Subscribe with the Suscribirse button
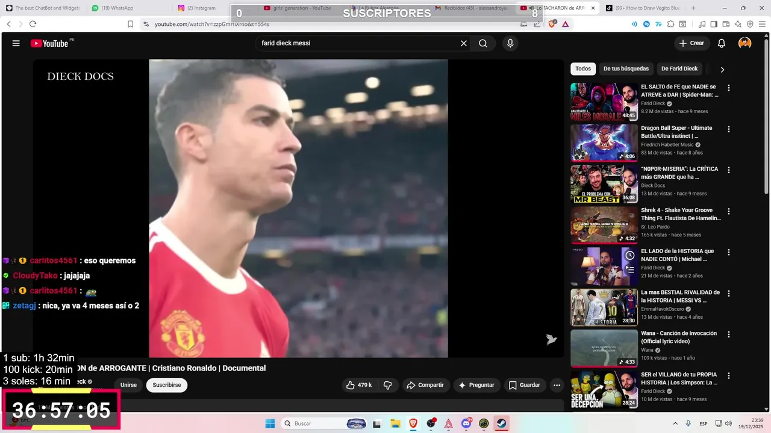 tap(167, 385)
